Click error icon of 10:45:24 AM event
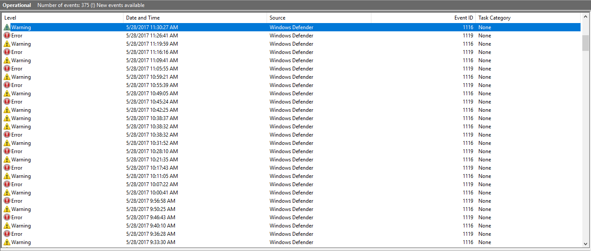591x251 pixels. [7, 102]
